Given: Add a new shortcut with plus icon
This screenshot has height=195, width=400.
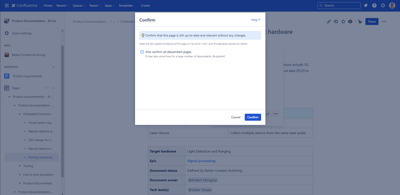Looking at the screenshot, I should 53,67.
